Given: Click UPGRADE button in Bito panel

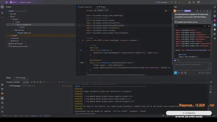Looking at the screenshot, I should point(188,11).
